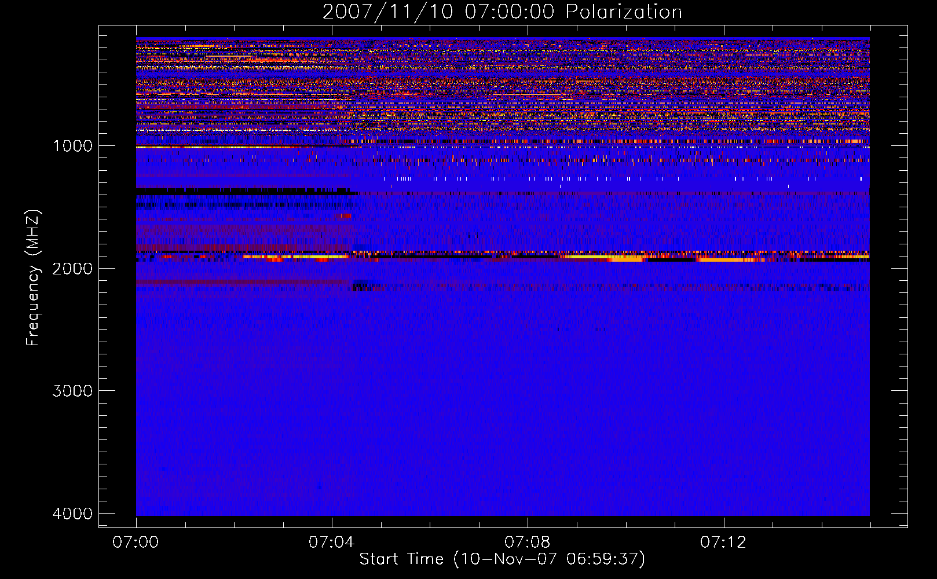Click the 07:12 time tick label

723,543
